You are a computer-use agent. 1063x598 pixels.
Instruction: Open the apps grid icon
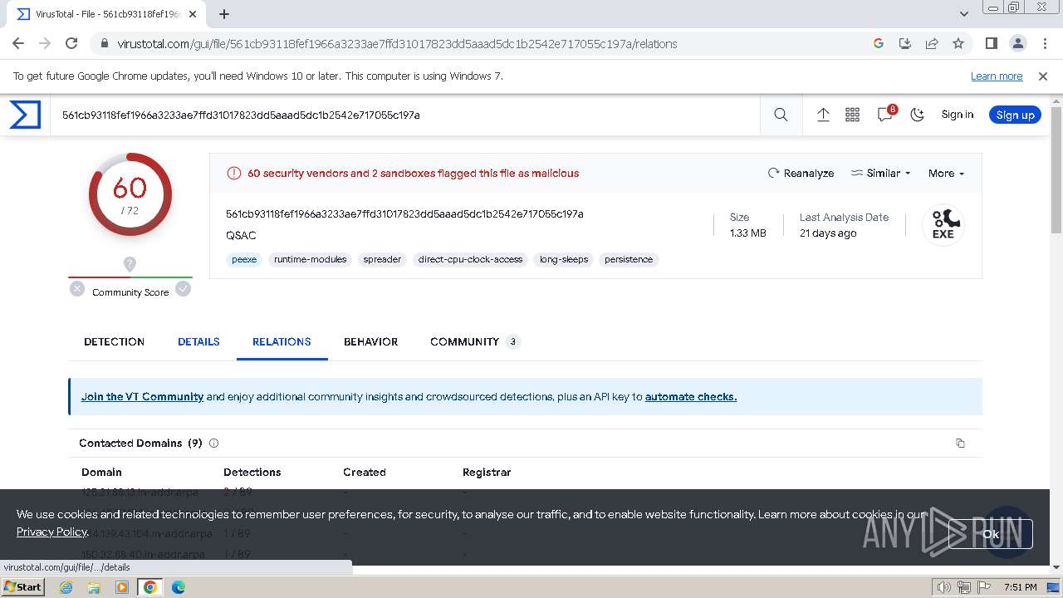852,115
